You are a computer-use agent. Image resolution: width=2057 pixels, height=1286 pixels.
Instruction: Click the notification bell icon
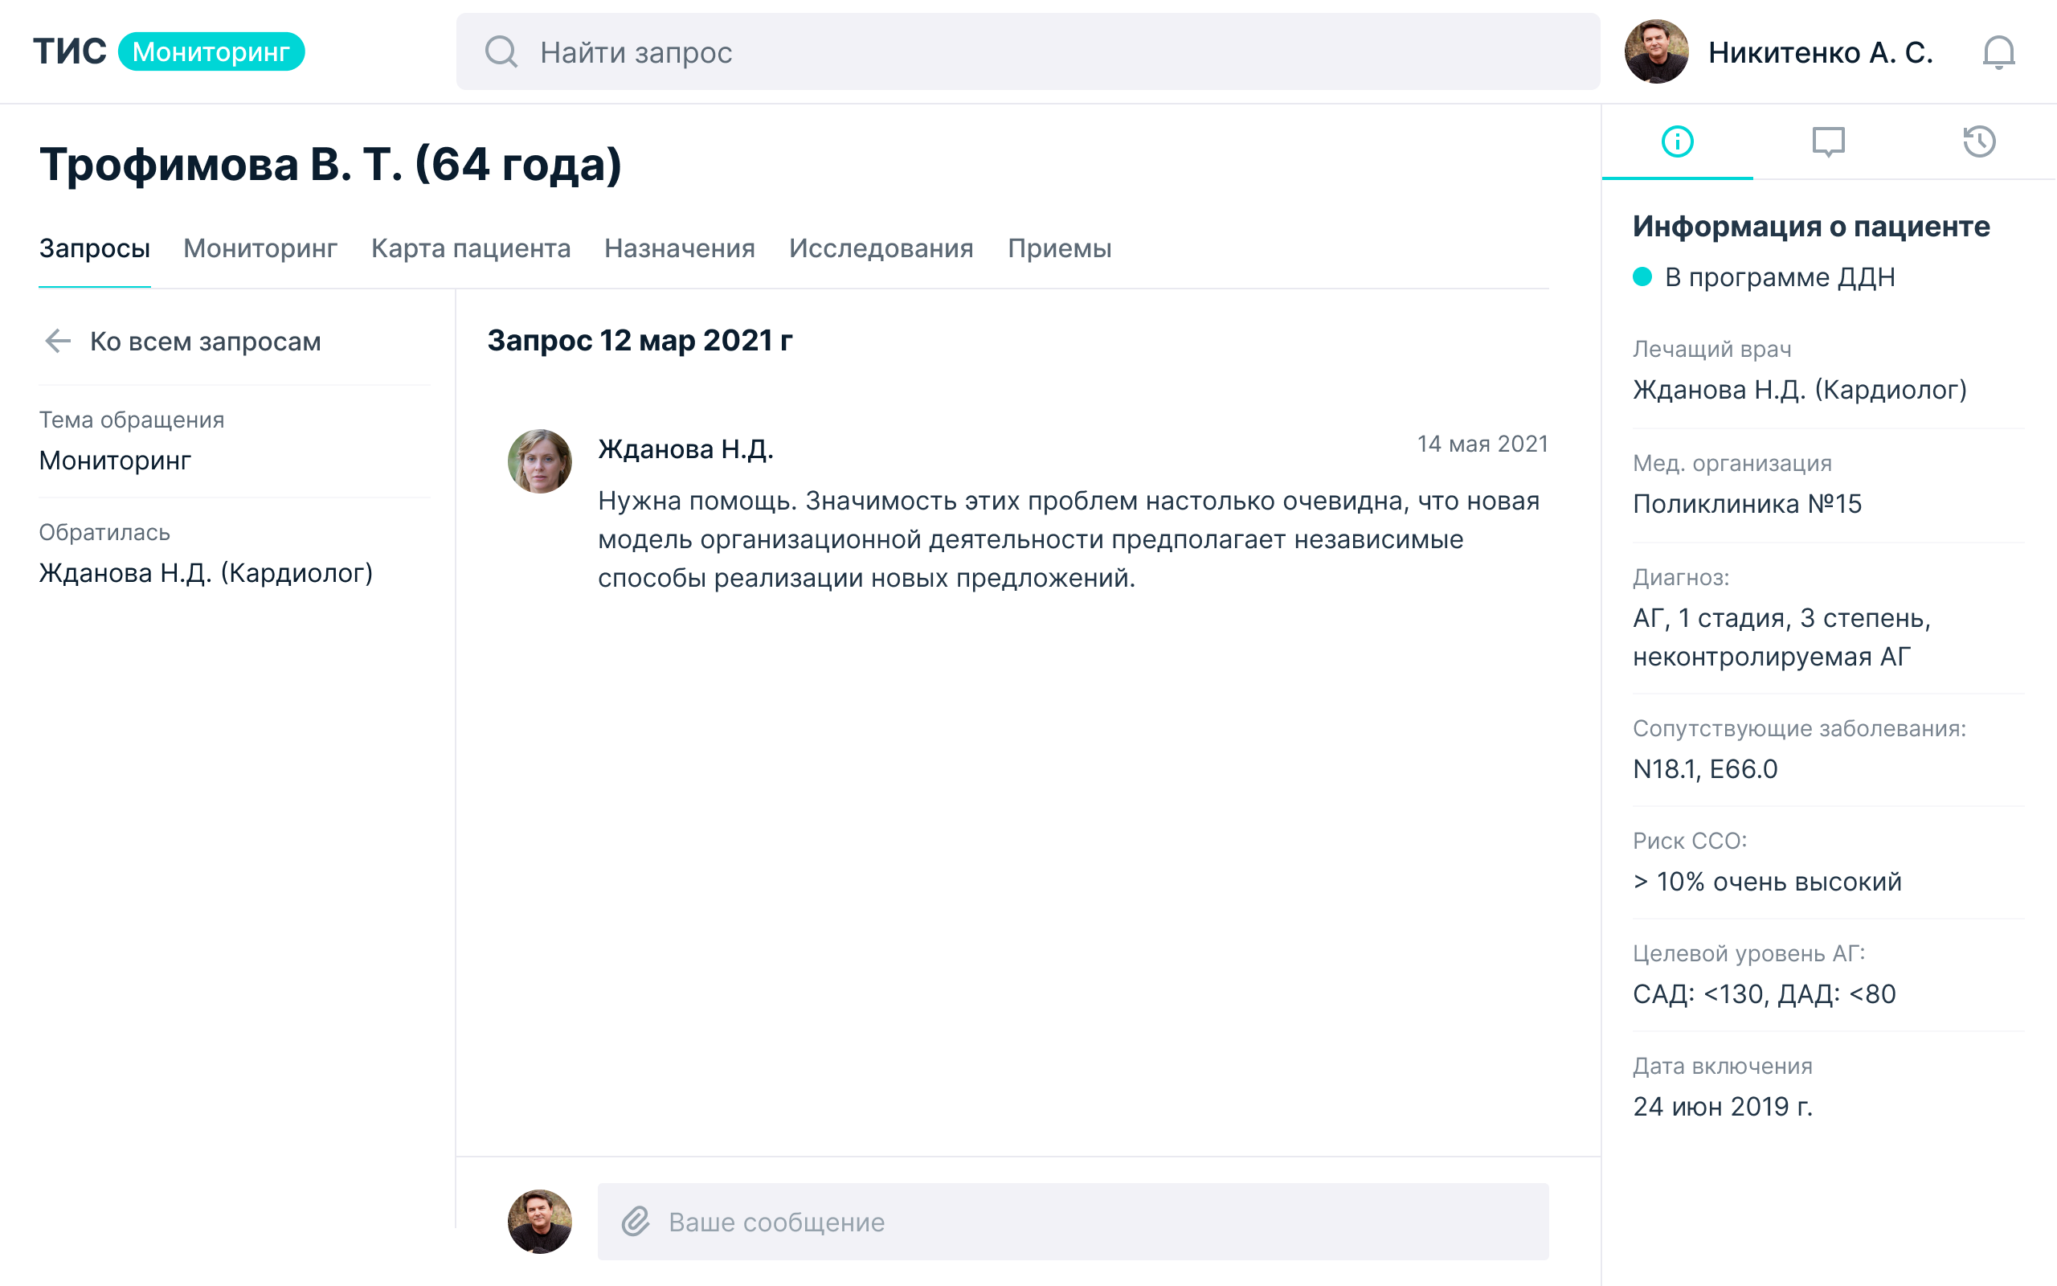(1998, 53)
